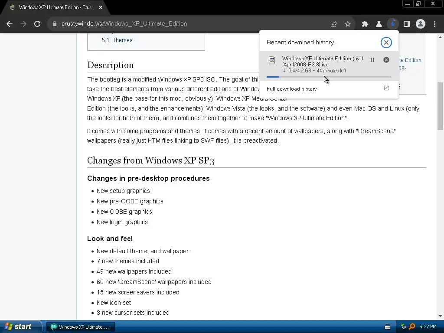Viewport: 444px width, 333px height.
Task: Click the page scrollbar thumb
Action: tap(440, 106)
